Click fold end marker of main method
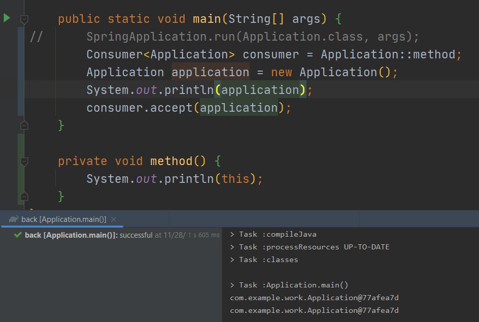The image size is (479, 322). coord(24,125)
